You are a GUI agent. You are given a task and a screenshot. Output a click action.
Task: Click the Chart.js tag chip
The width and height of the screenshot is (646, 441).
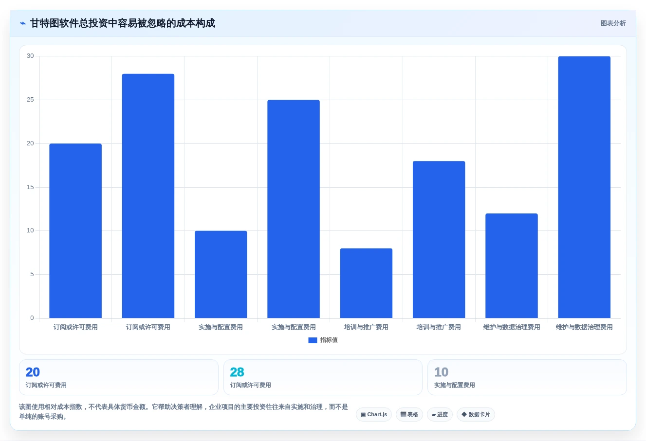(374, 415)
